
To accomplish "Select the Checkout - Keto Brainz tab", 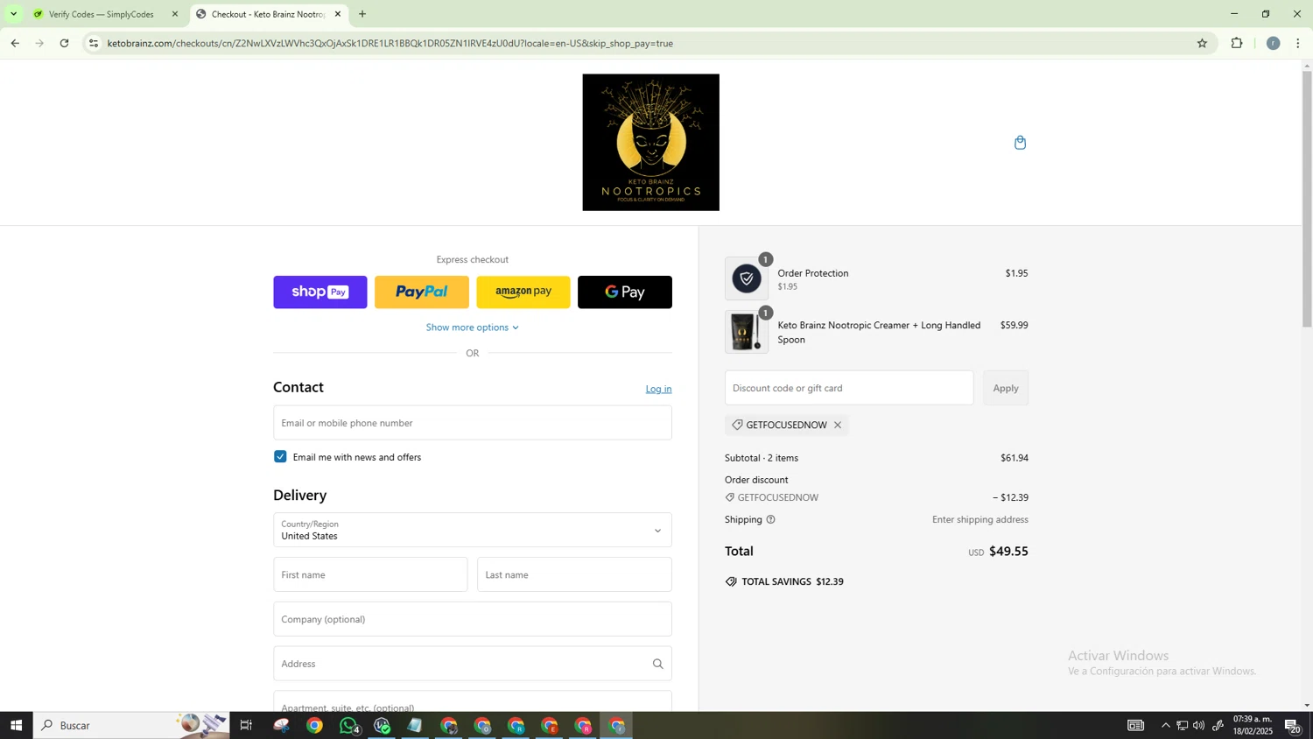I will click(269, 14).
